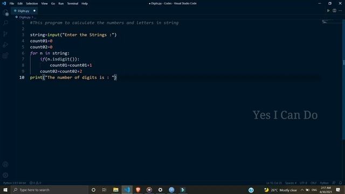Open the File menu
Viewport: 345px width, 194px height.
pos(12,4)
